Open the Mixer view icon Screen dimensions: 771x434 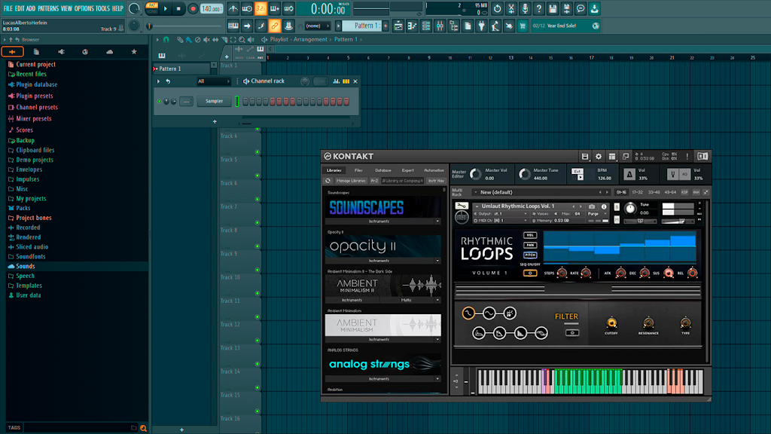click(440, 26)
